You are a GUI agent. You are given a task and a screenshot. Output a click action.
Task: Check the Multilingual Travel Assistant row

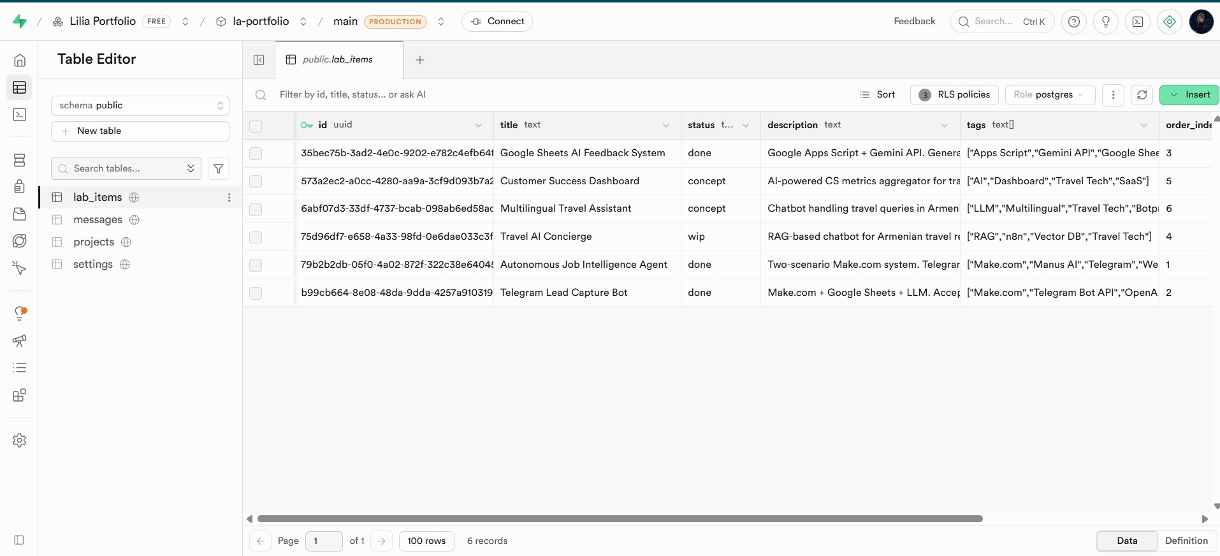256,209
